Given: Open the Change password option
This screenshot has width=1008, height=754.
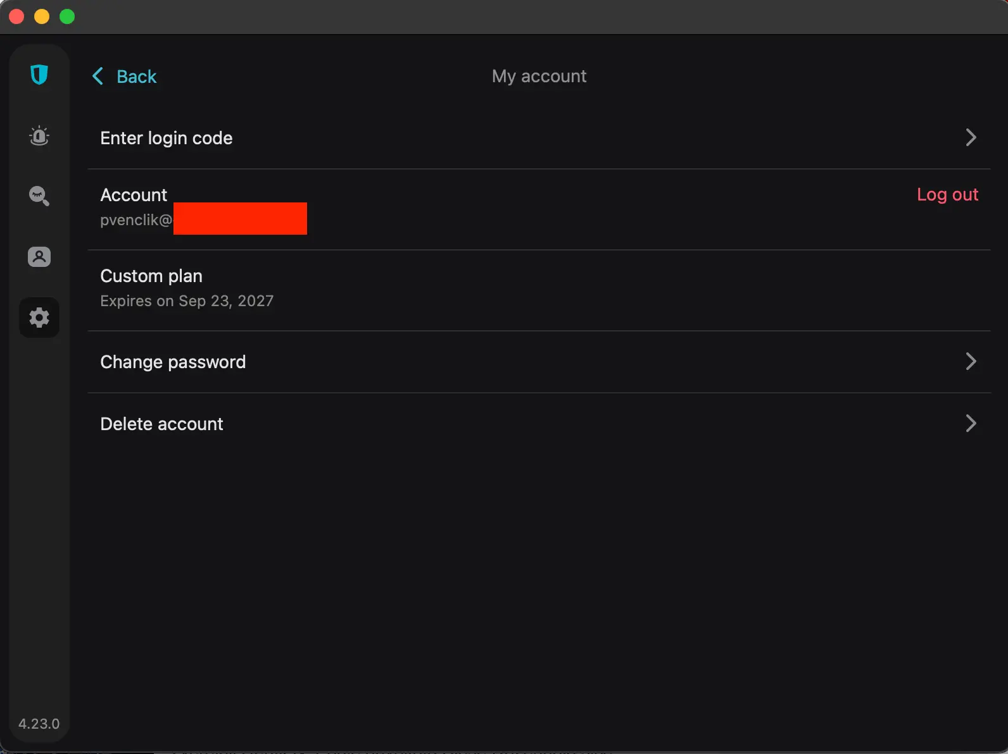Looking at the screenshot, I should [x=173, y=361].
